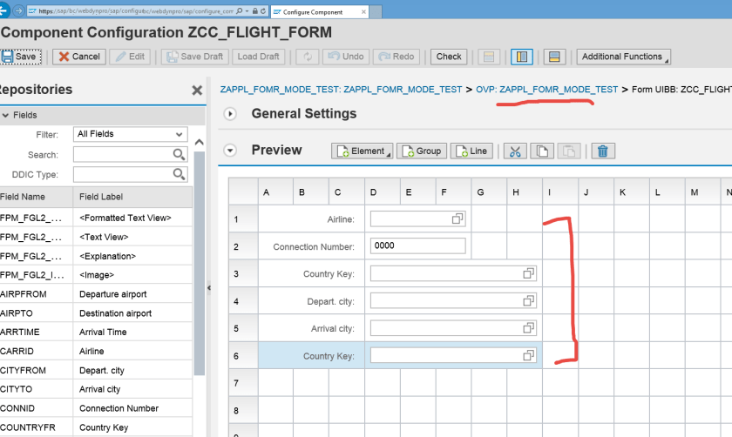The image size is (732, 437).
Task: Select the COUNTRYFR Country Key row
Action: [x=96, y=427]
